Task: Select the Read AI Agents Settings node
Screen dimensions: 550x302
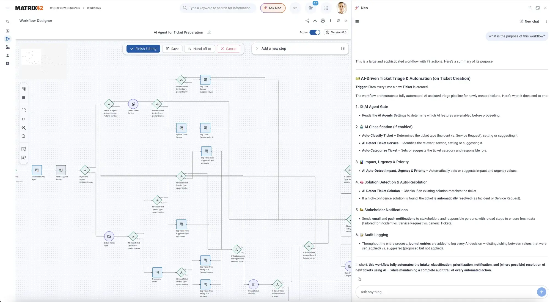Action: 61,170
